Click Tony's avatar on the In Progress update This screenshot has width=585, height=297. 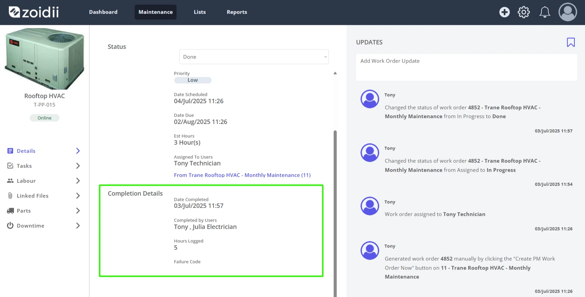click(370, 153)
